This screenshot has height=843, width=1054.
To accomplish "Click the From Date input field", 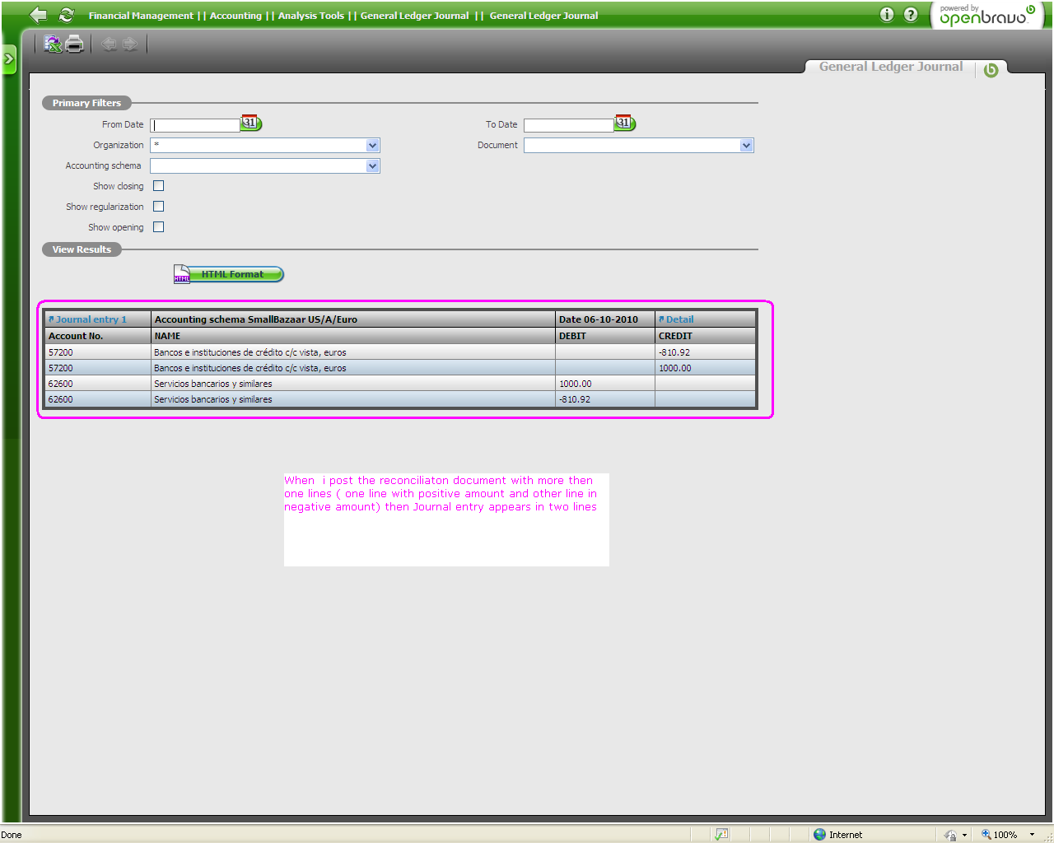I will click(x=196, y=125).
